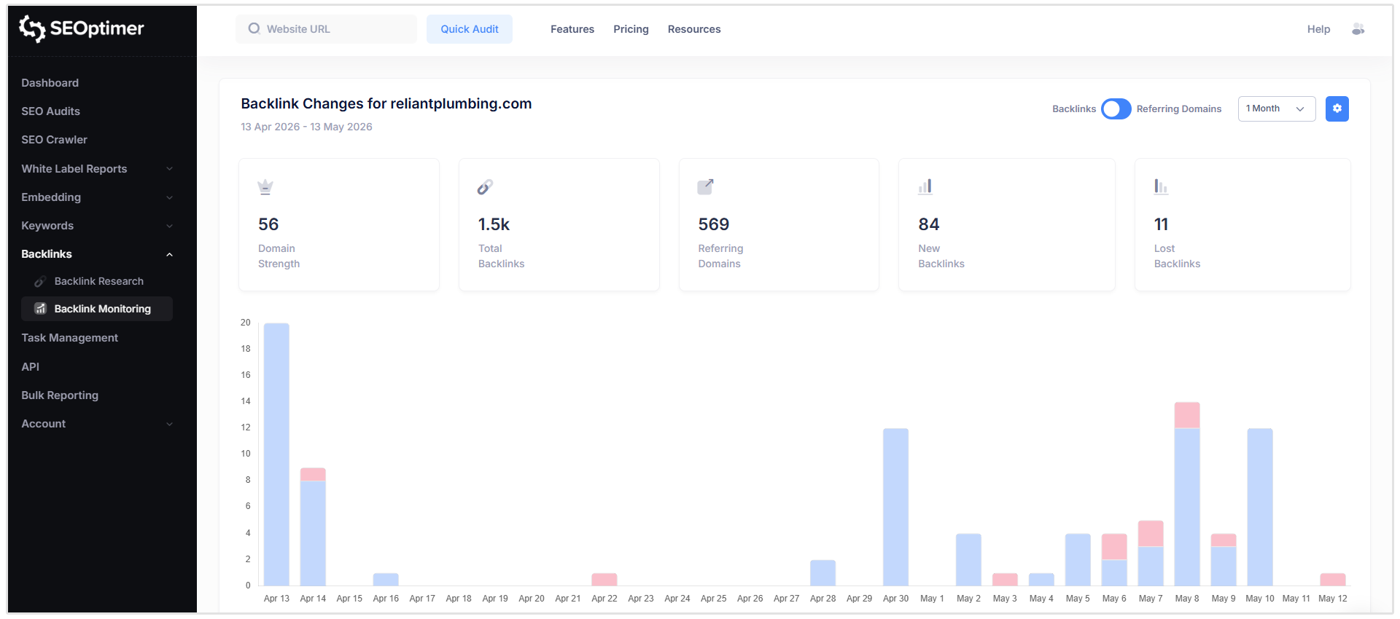The height and width of the screenshot is (619, 1400).
Task: Click the May 12 pink bar
Action: click(x=1333, y=580)
